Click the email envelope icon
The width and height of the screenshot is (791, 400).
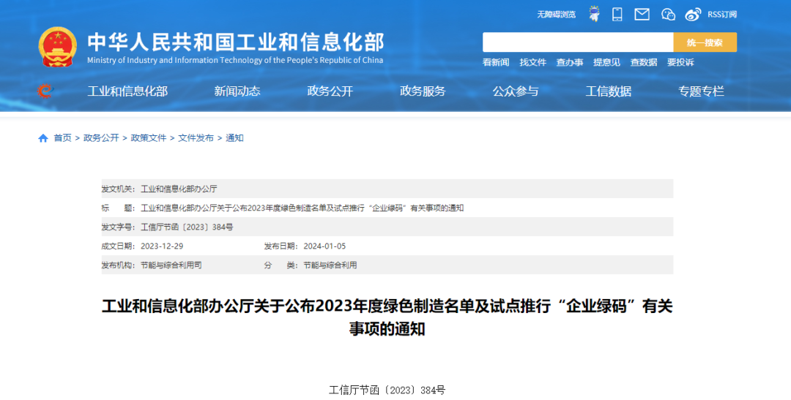click(642, 14)
